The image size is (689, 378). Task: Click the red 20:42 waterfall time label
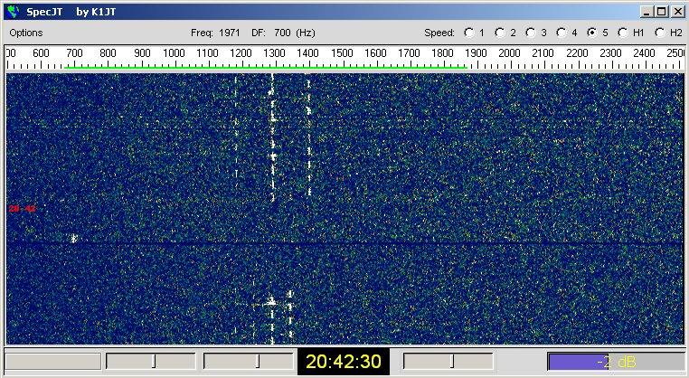point(22,209)
